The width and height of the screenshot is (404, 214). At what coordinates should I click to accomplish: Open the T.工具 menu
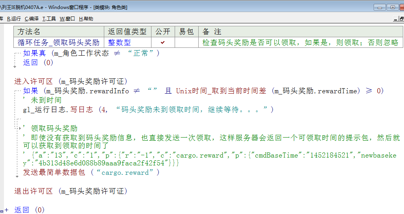49,18
